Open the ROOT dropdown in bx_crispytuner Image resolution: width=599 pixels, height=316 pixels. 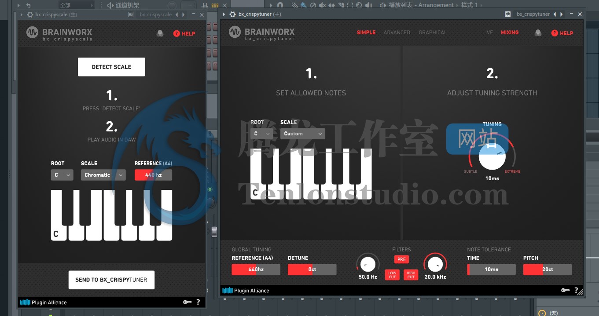click(x=261, y=134)
